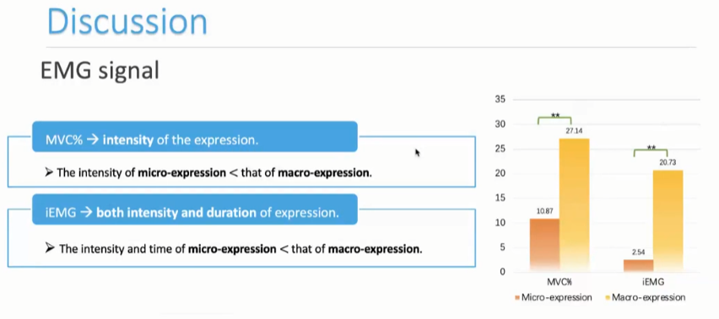This screenshot has width=719, height=319.
Task: Select the EMG signal subtitle text
Action: [x=100, y=71]
